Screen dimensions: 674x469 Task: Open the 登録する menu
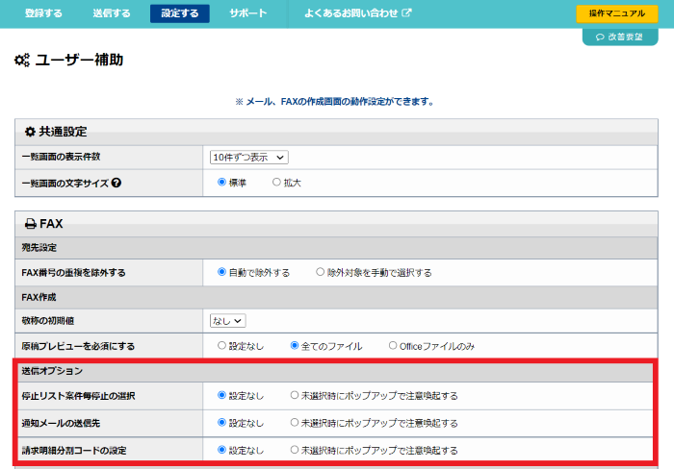point(43,13)
